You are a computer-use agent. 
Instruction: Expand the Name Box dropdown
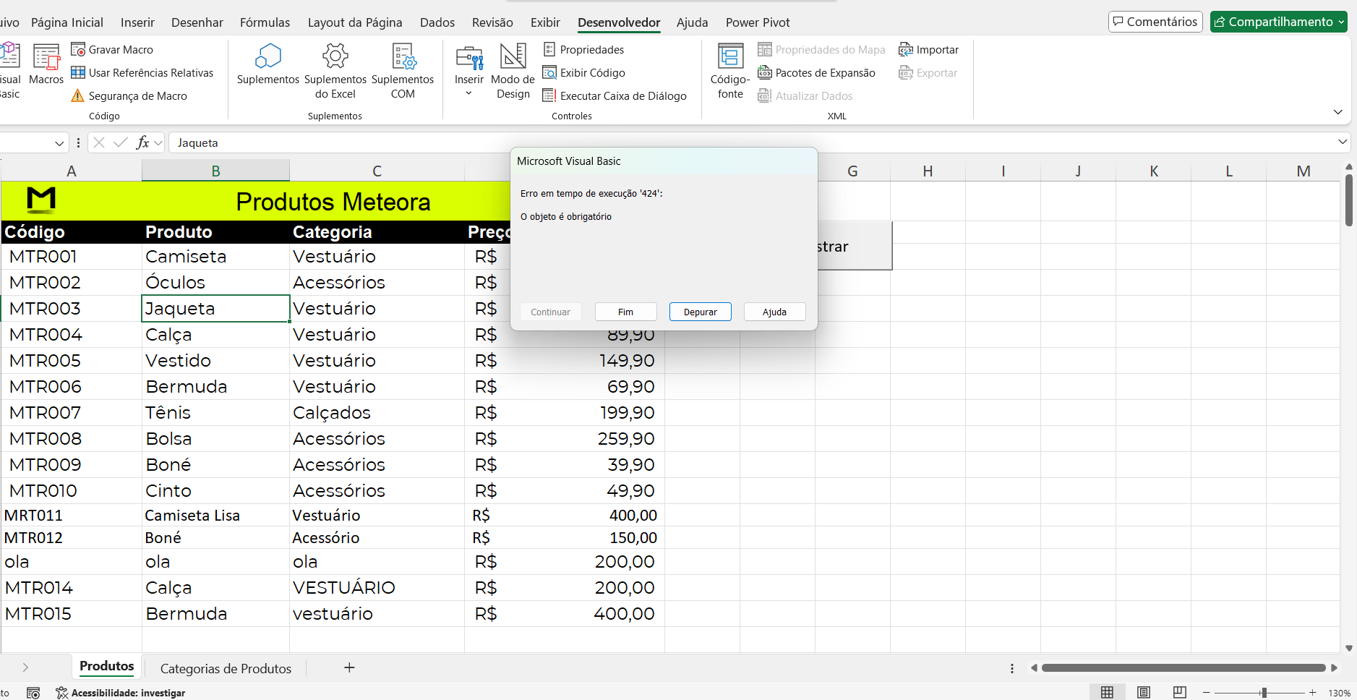[x=59, y=143]
